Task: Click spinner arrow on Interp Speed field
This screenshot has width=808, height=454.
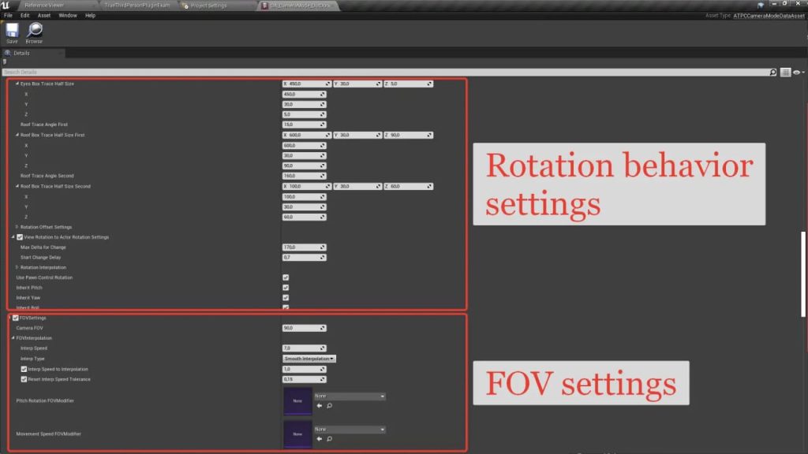Action: [323, 348]
